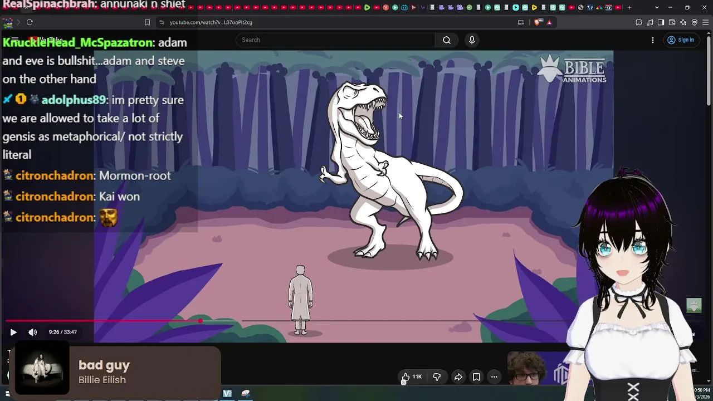Open more actions ellipsis below video
The height and width of the screenshot is (401, 713).
tap(494, 377)
